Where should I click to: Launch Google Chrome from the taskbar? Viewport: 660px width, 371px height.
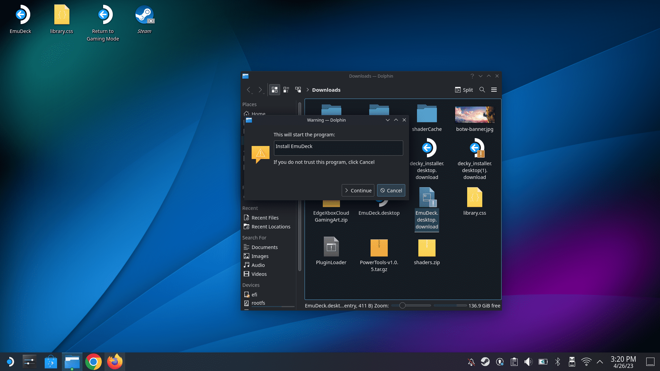(93, 362)
